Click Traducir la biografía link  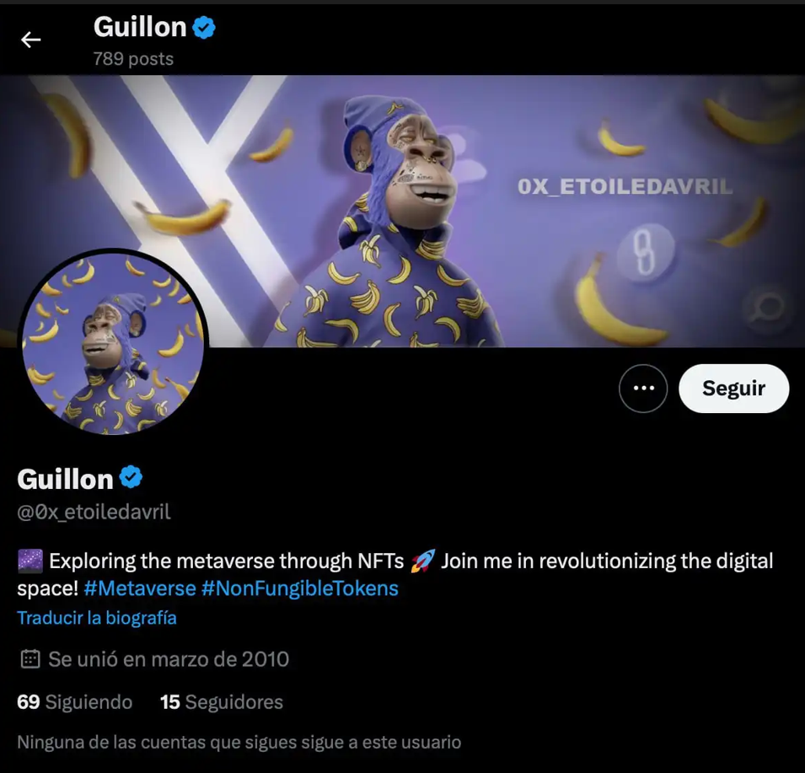(97, 618)
